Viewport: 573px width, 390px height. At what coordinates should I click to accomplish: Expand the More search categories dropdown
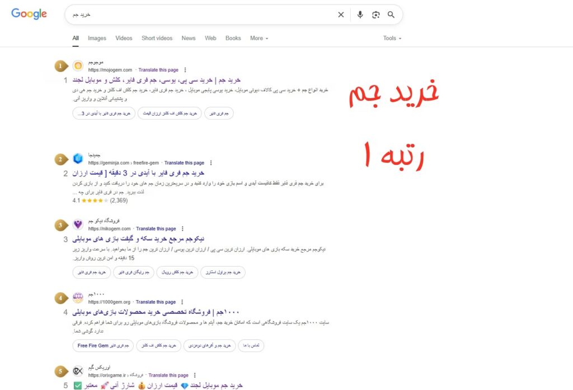coord(259,38)
